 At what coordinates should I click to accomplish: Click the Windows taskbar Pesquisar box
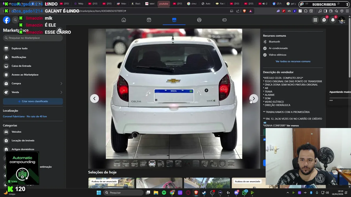[123, 193]
